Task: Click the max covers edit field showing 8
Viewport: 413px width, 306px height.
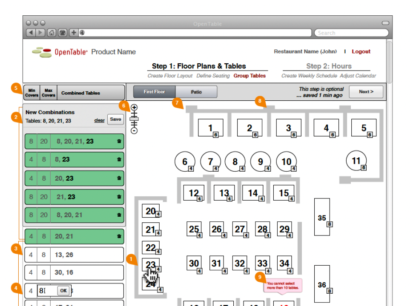Action: point(46,291)
